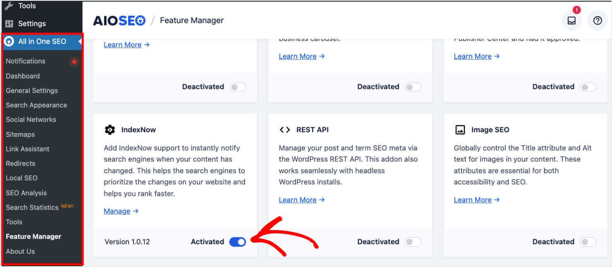Click the REST API code brackets icon
612x267 pixels.
coord(285,129)
